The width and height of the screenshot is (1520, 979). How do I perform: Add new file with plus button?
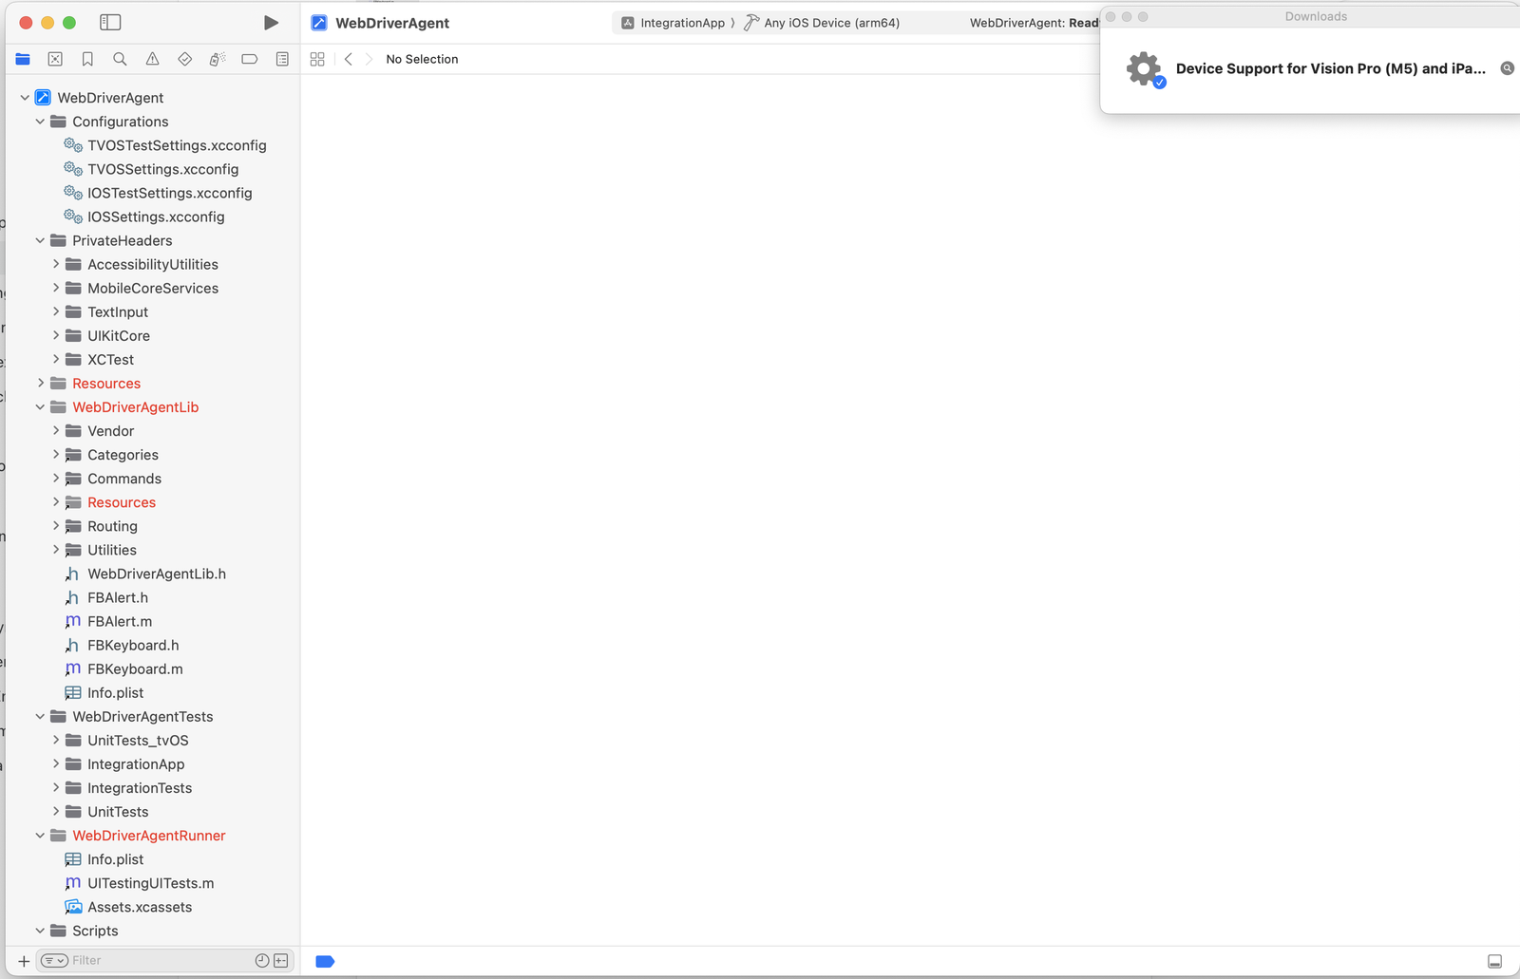pos(24,961)
